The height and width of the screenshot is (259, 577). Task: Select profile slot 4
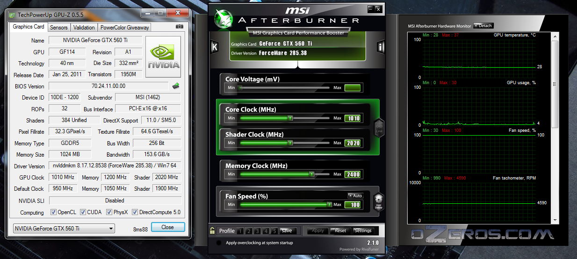point(266,231)
